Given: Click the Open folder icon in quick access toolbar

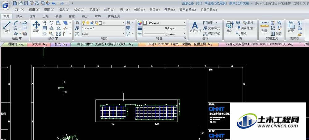Looking at the screenshot, I should [x=20, y=3].
